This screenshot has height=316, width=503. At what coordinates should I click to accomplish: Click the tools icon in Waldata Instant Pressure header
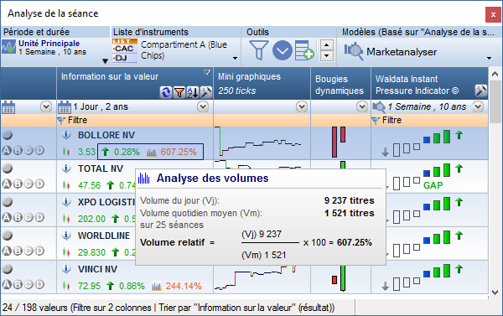(x=480, y=91)
